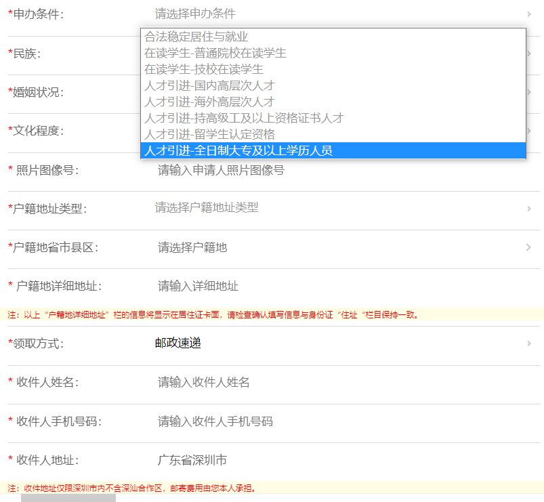Focus 收件人地址 field with 广东省深圳市
This screenshot has height=502, width=544.
point(346,461)
